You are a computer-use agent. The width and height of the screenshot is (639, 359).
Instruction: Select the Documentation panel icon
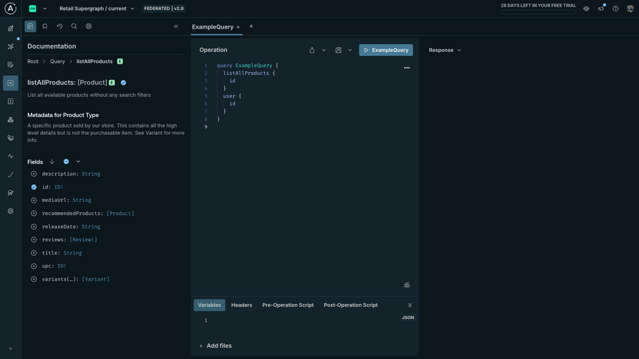(30, 27)
